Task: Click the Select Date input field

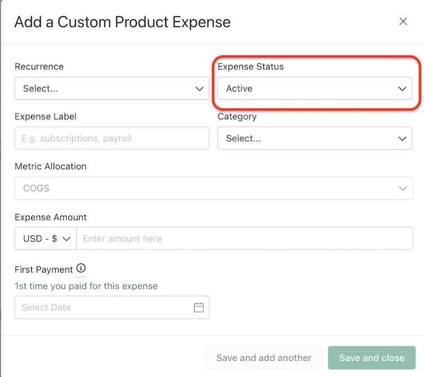Action: (112, 308)
